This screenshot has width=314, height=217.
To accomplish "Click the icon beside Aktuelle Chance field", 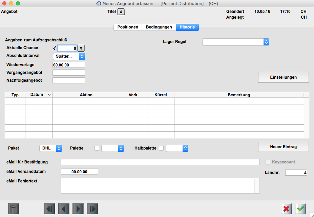I will [55, 48].
